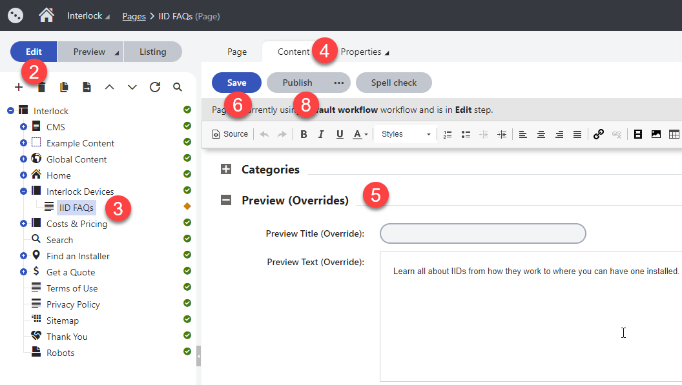Select the Sitemap page in tree
This screenshot has height=385, width=682.
click(63, 321)
